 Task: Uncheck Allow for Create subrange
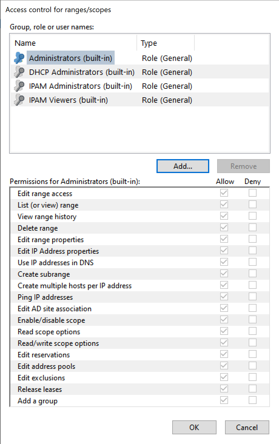[224, 273]
